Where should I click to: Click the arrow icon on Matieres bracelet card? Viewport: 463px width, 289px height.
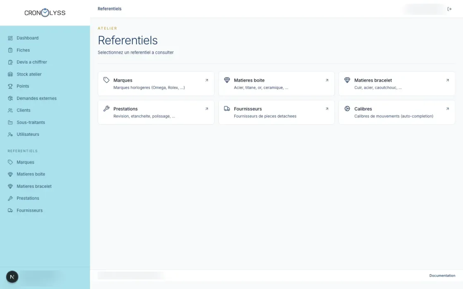point(447,80)
